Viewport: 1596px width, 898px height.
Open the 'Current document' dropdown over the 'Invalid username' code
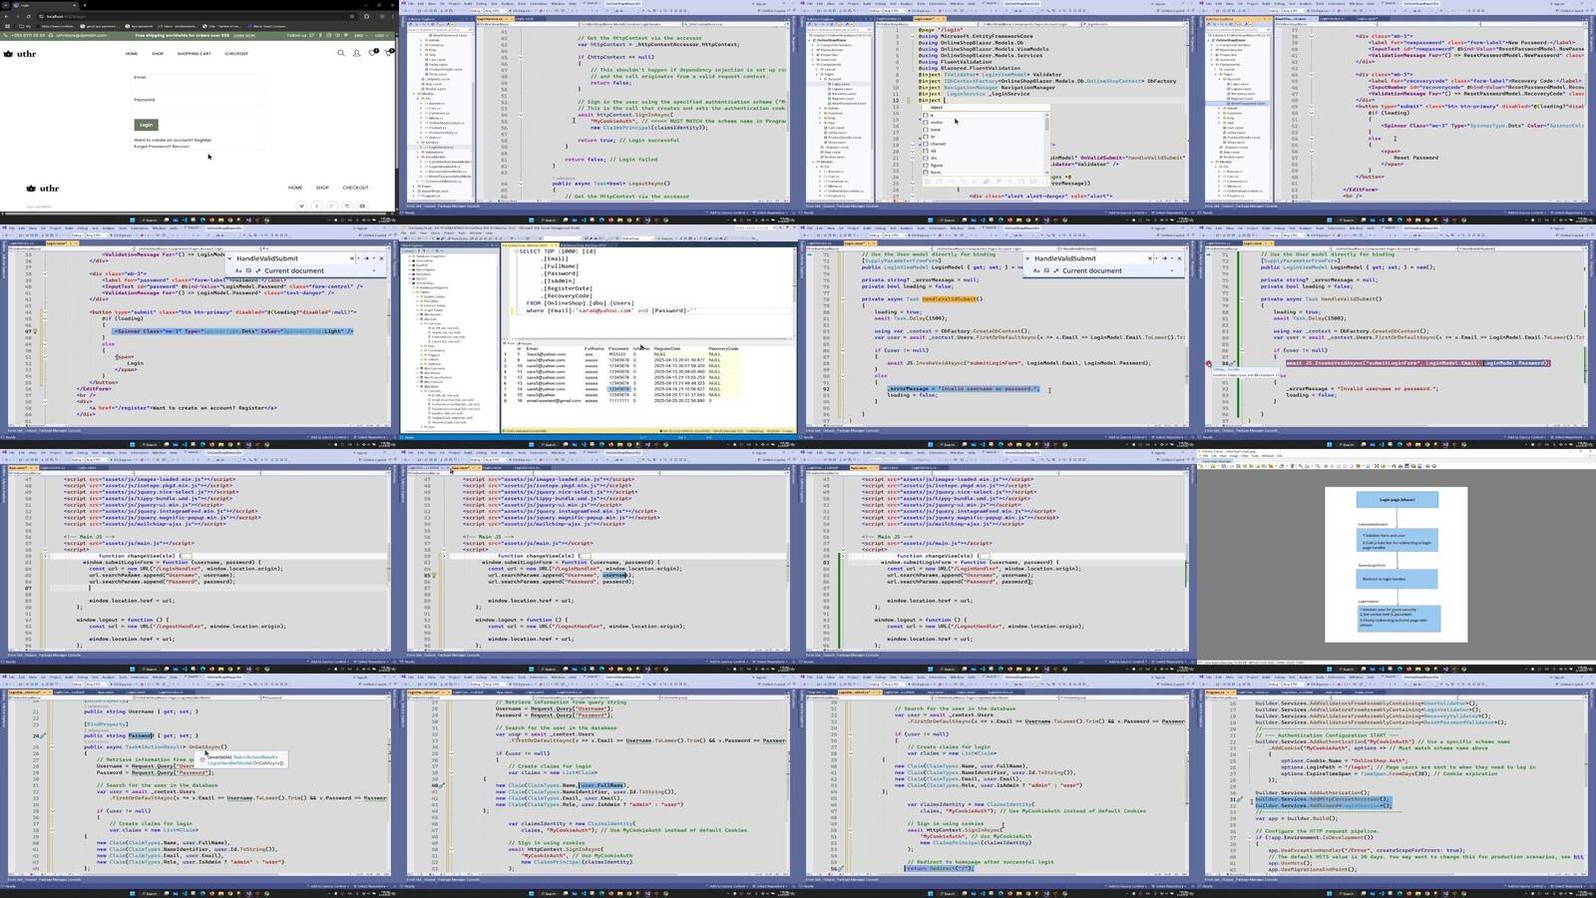click(1118, 270)
